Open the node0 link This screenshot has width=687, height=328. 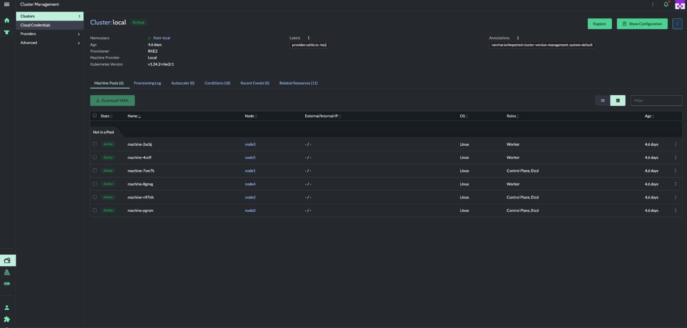click(x=250, y=211)
